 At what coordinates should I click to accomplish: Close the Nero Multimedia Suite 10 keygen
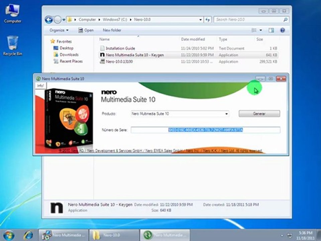(x=281, y=79)
